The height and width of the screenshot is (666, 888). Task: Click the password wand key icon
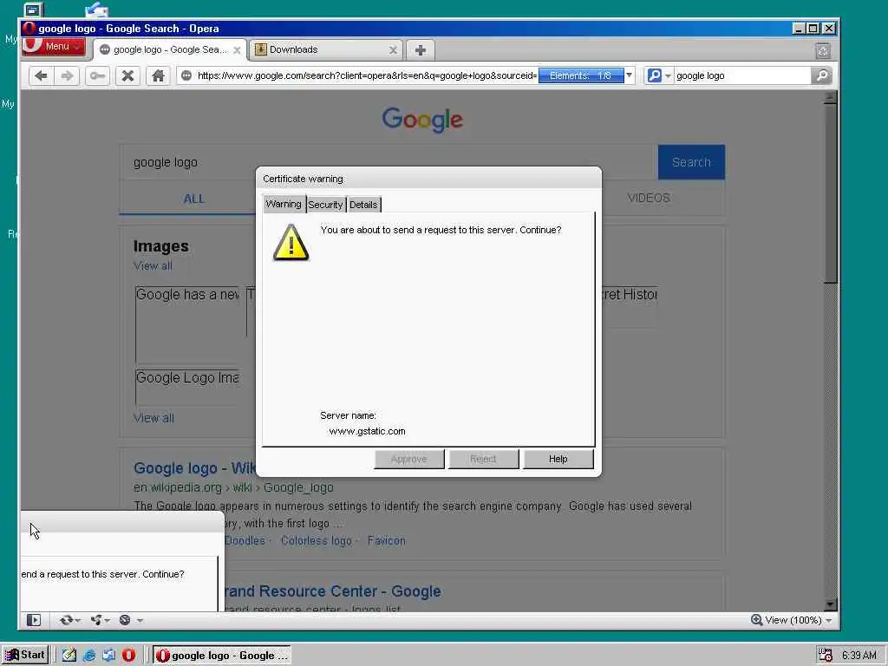(97, 76)
